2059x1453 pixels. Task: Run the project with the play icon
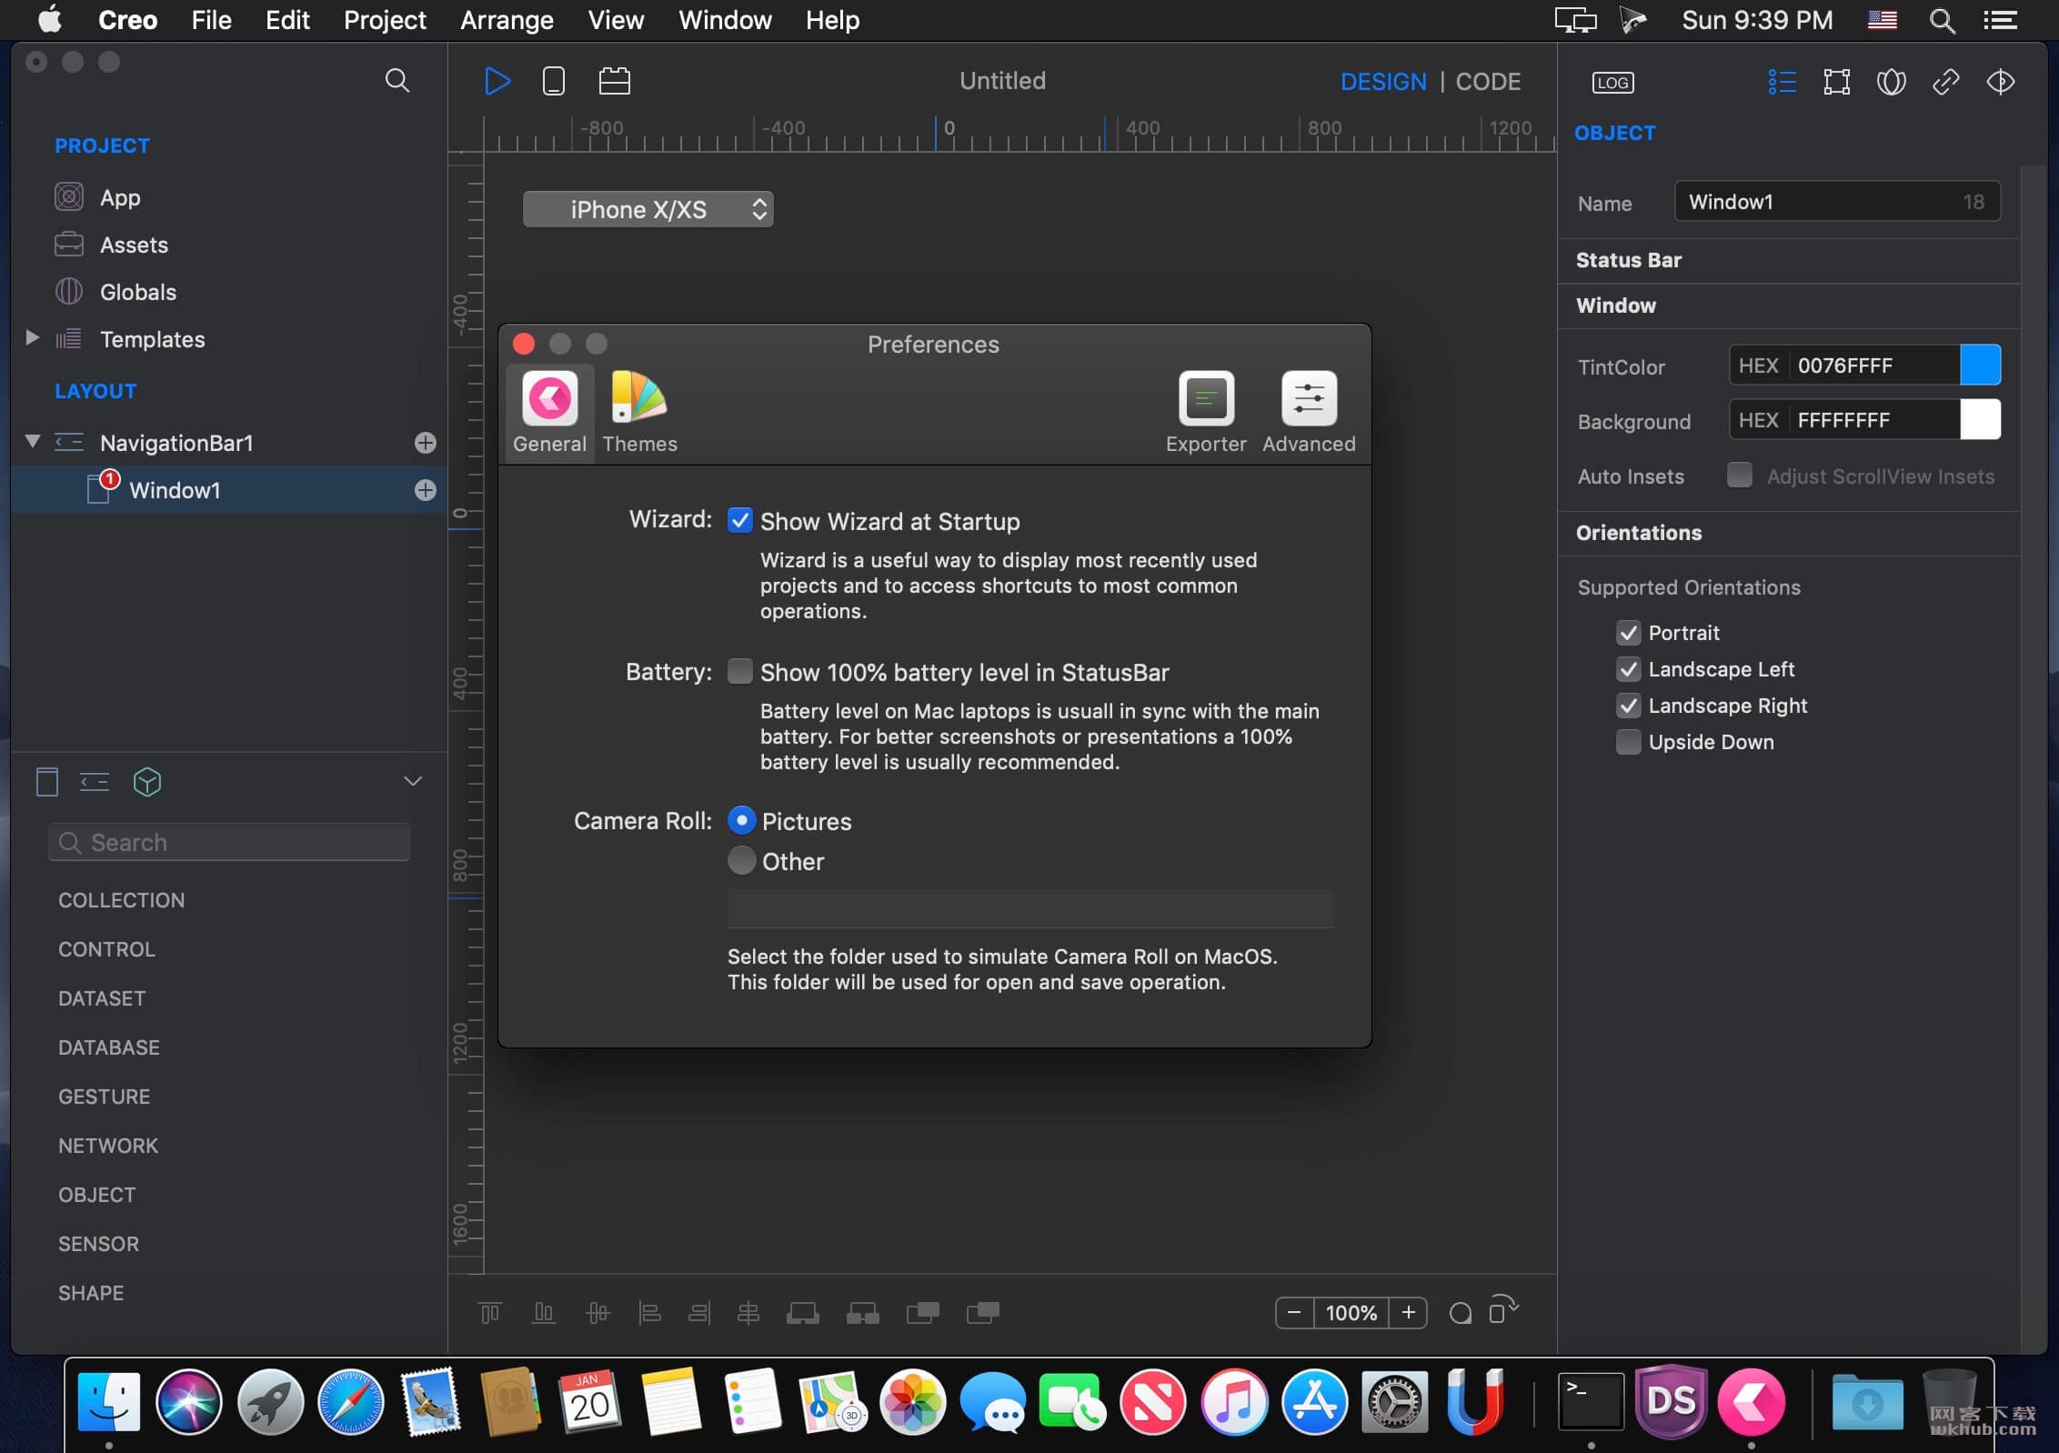pyautogui.click(x=497, y=81)
